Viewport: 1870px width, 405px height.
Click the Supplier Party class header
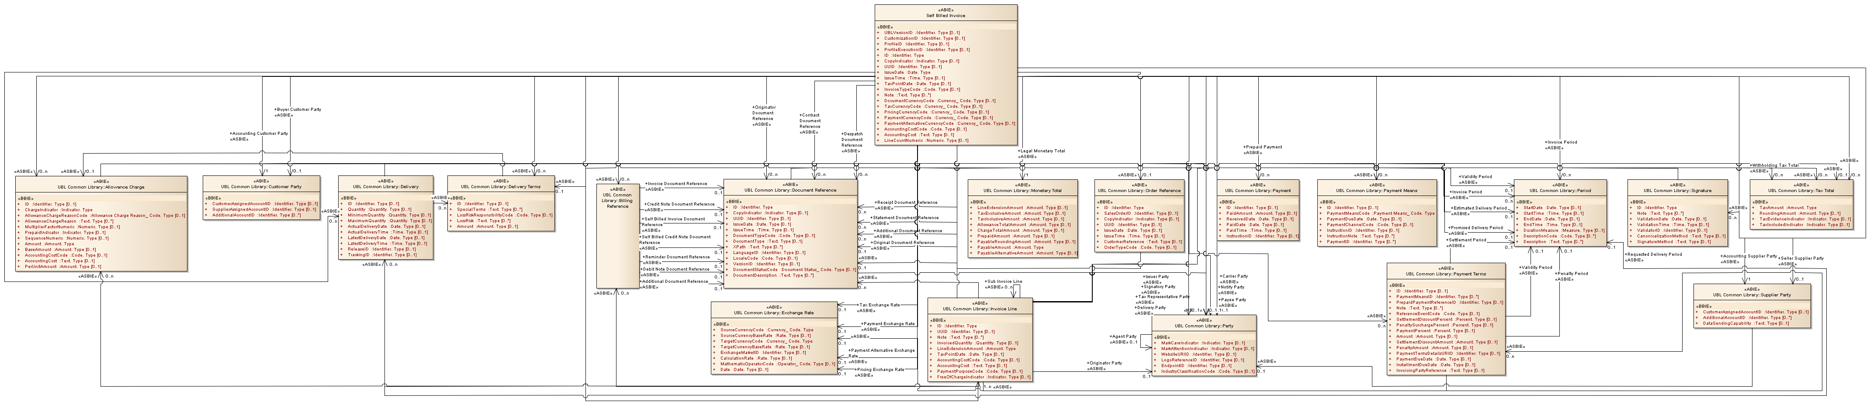1751,294
